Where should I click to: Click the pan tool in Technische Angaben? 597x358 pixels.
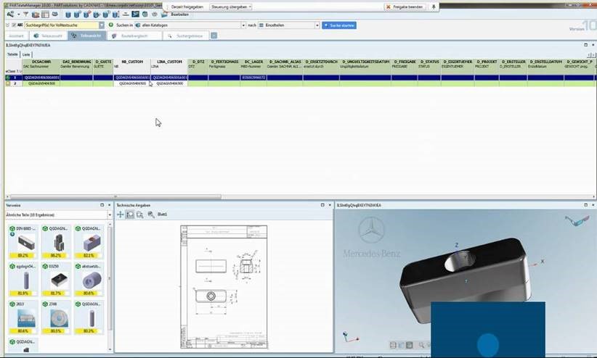point(121,215)
